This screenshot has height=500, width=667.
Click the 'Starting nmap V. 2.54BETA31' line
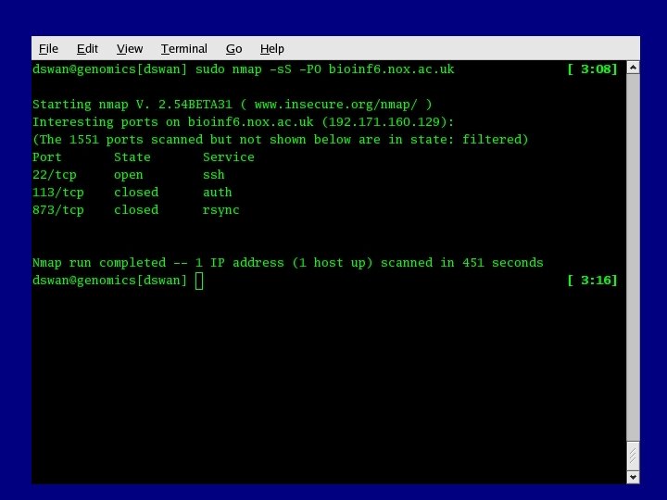click(x=233, y=105)
